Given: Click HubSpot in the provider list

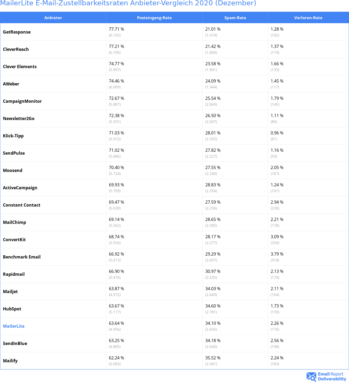Looking at the screenshot, I should click(12, 309).
